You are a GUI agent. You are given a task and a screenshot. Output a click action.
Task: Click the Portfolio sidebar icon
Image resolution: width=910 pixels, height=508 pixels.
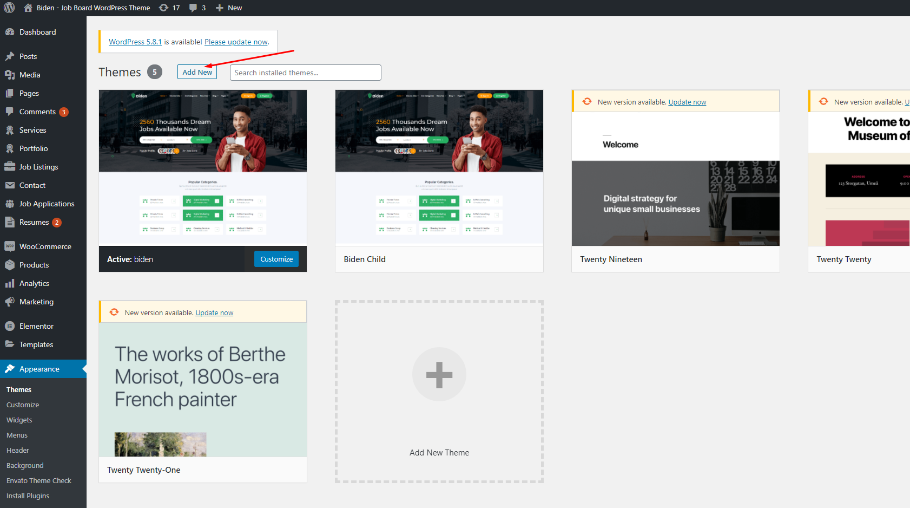pyautogui.click(x=10, y=148)
